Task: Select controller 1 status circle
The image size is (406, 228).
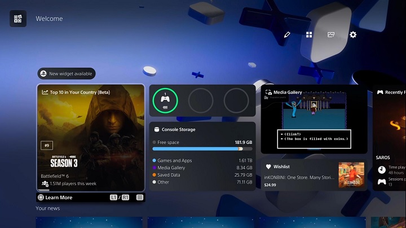Action: pyautogui.click(x=165, y=100)
